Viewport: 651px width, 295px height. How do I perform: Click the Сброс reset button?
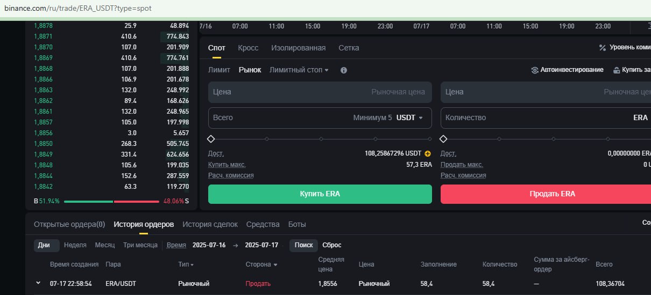[332, 245]
